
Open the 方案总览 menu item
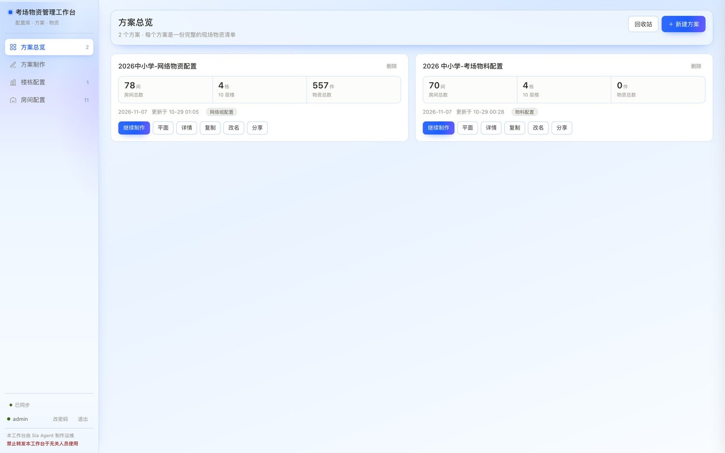pos(49,47)
